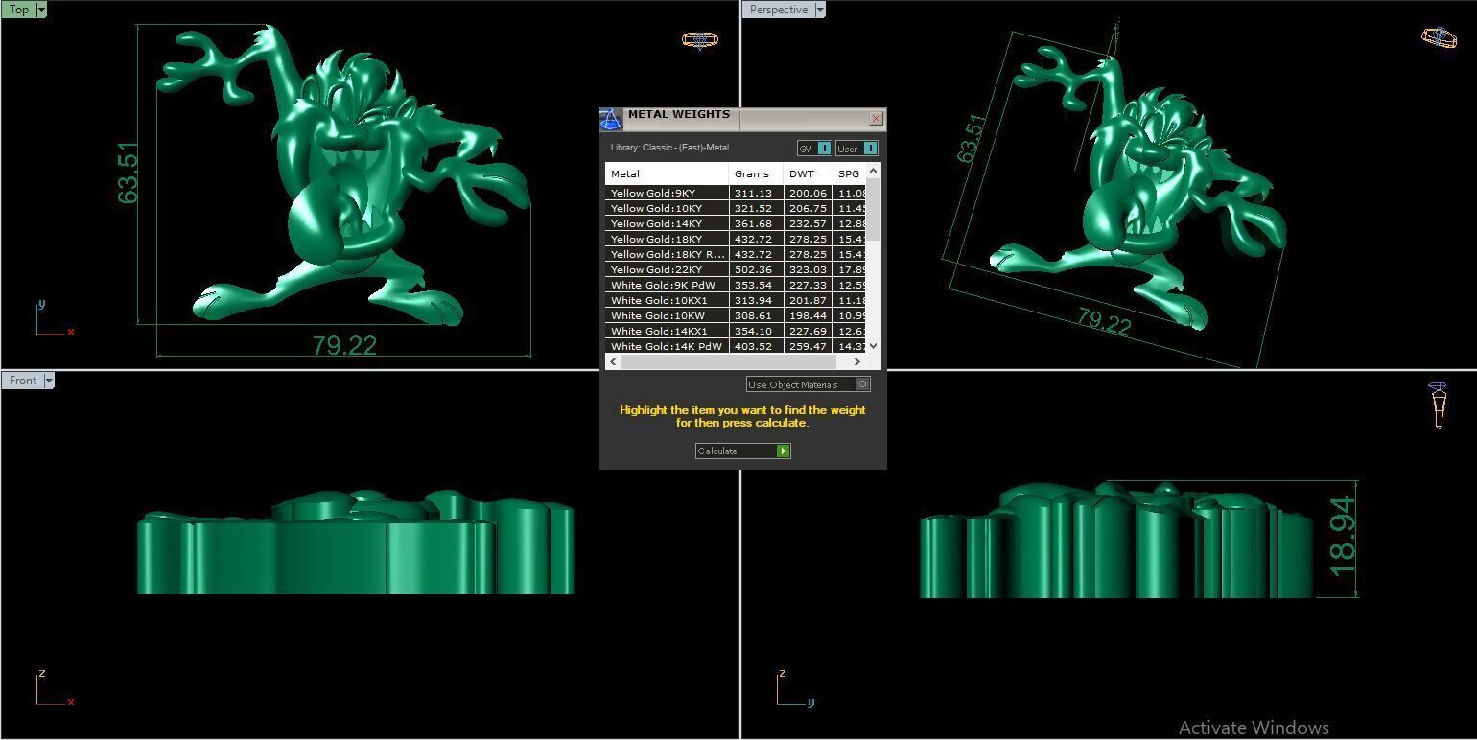The width and height of the screenshot is (1477, 740).
Task: Click the green arrow on Calculate button
Action: pos(784,451)
